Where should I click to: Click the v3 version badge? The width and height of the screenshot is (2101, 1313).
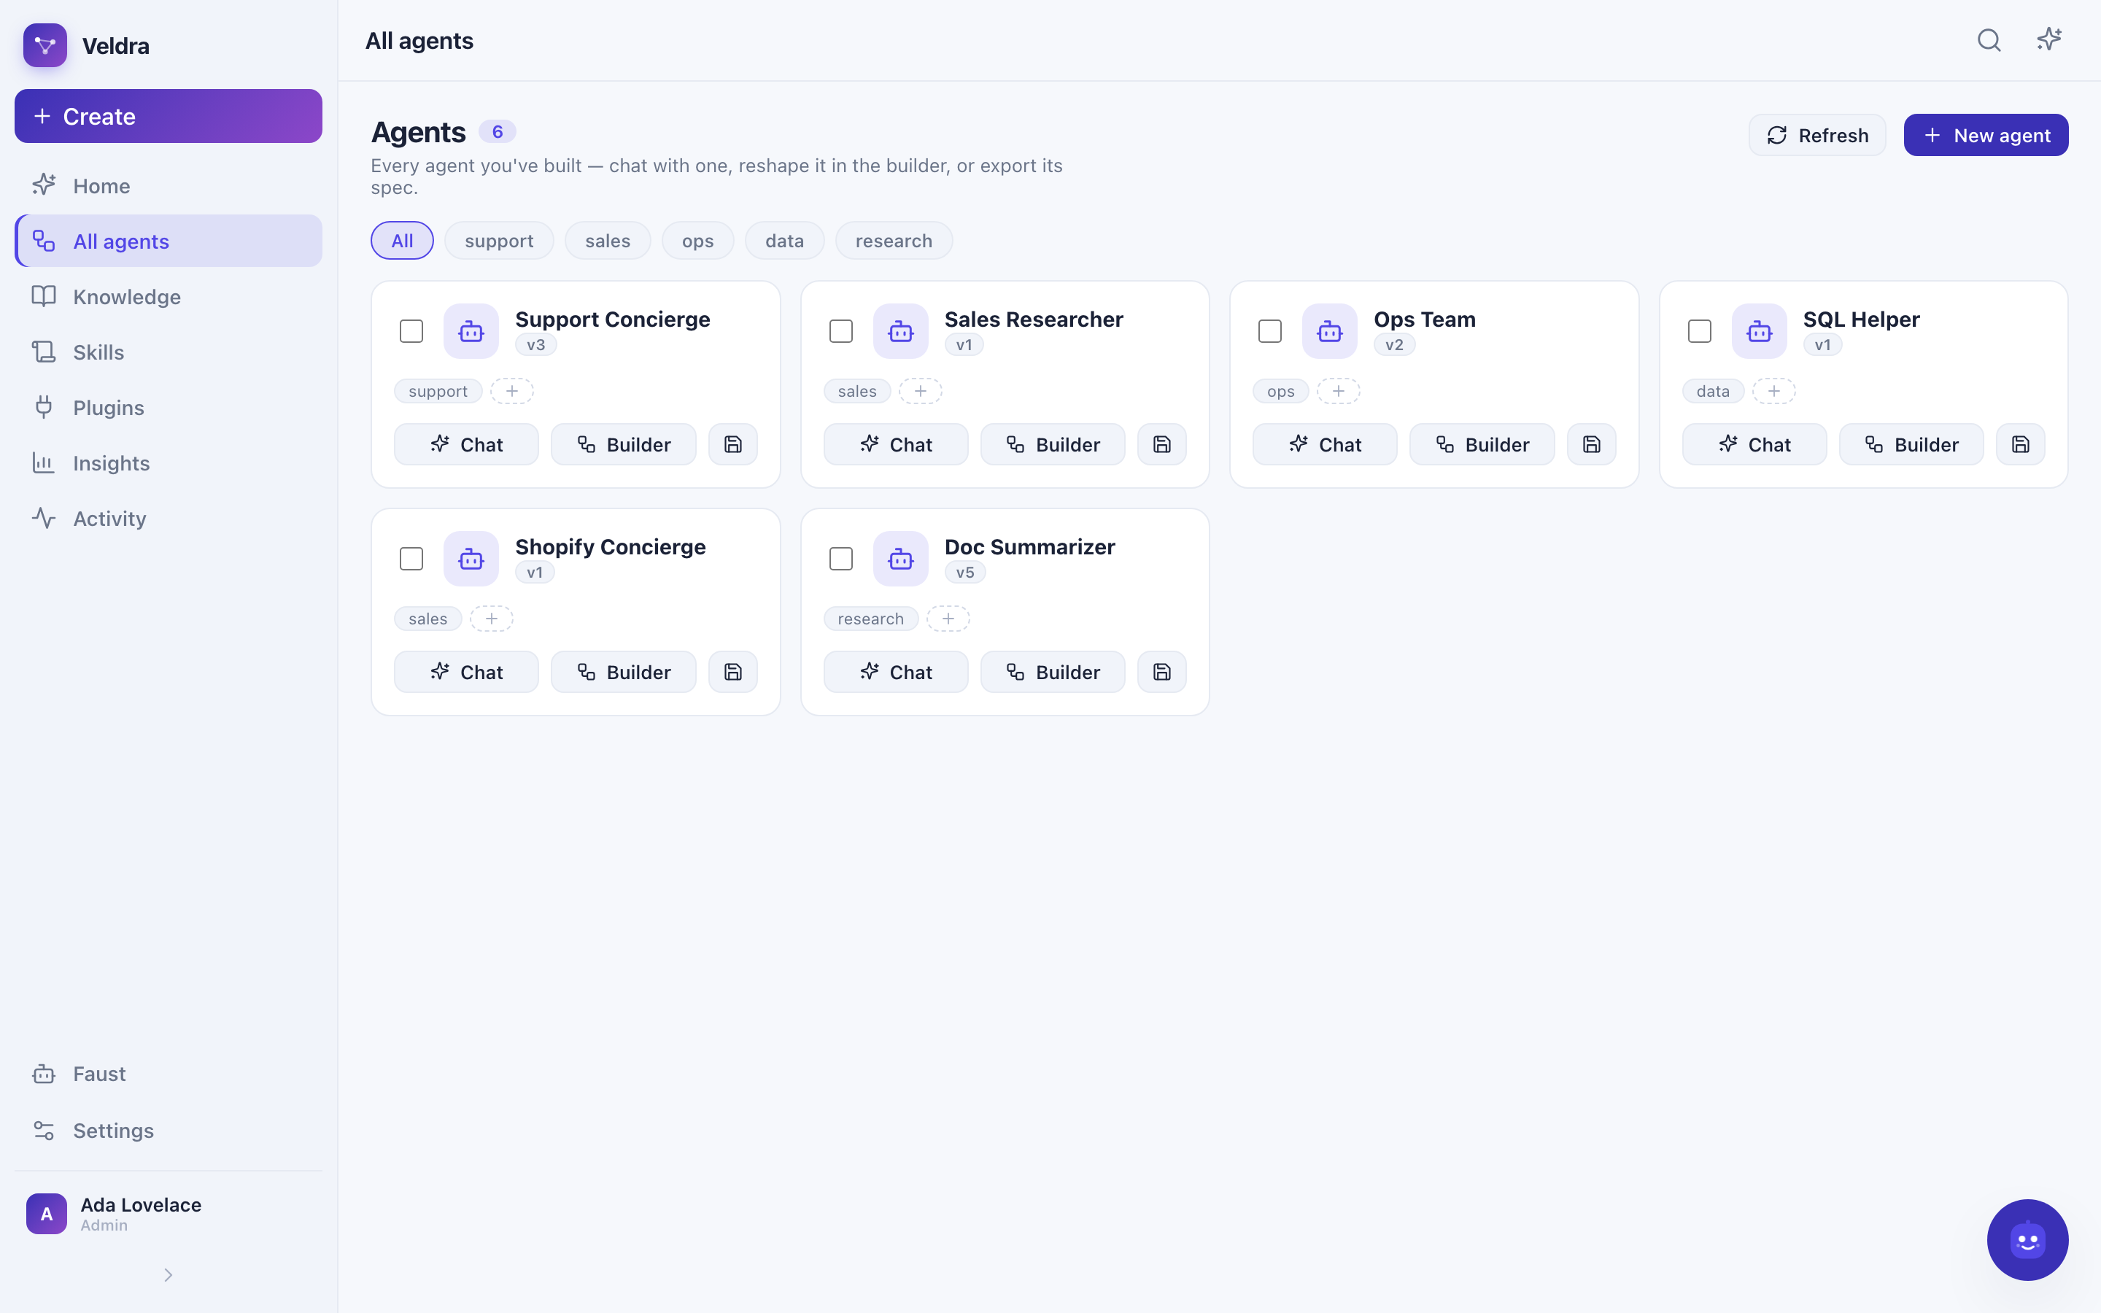pyautogui.click(x=535, y=345)
